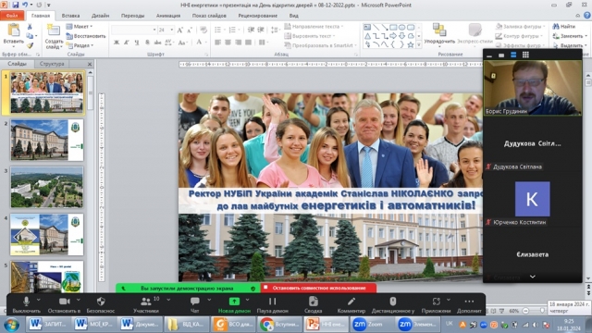The width and height of the screenshot is (592, 333).
Task: Click the zoom slider minus button near 60%
Action: 525,311
